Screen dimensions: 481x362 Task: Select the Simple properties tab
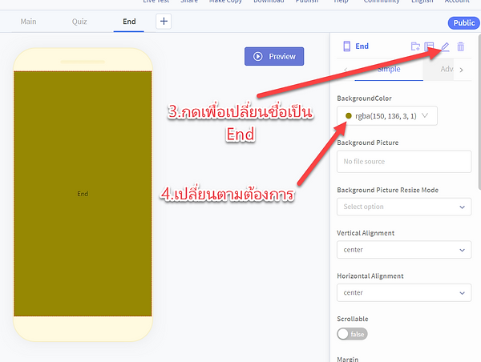pos(389,69)
